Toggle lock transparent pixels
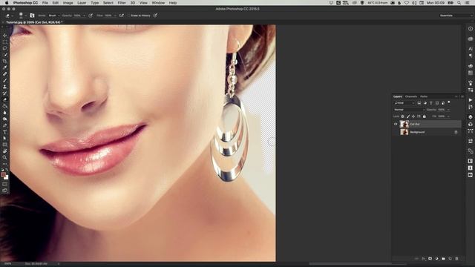This screenshot has height=267, width=475. (x=402, y=116)
